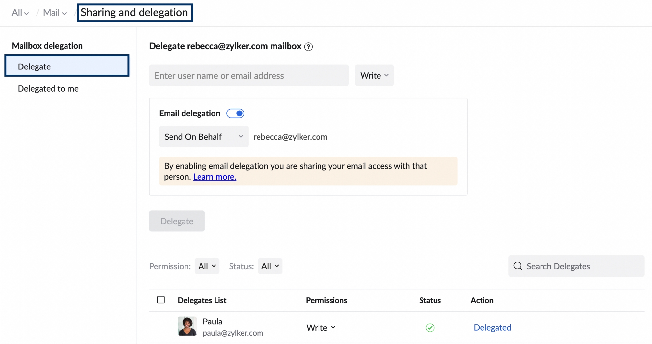The height and width of the screenshot is (344, 652).
Task: Change Paula's Write permission dropdown
Action: [321, 328]
